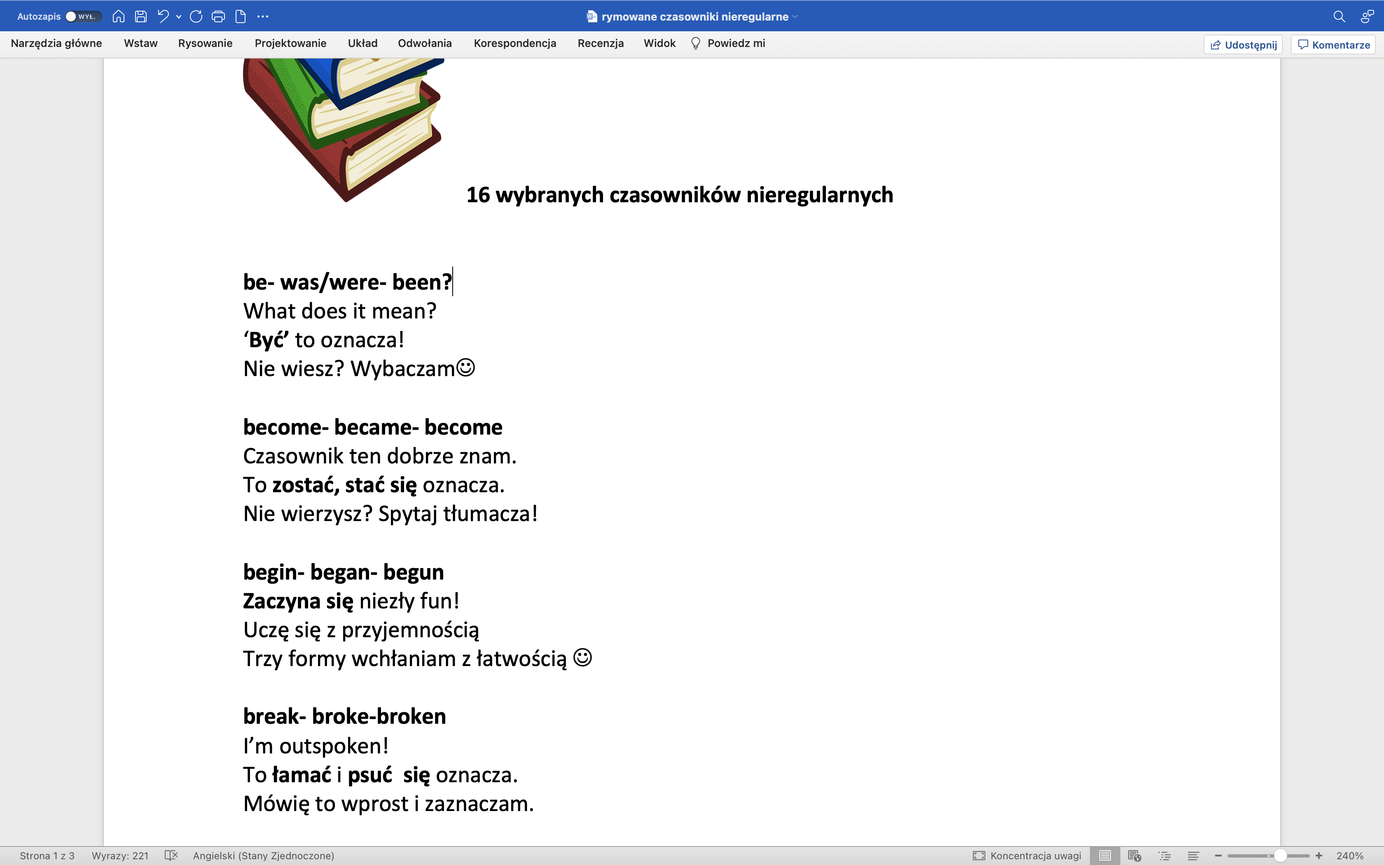Print document using the printer icon

click(x=218, y=16)
